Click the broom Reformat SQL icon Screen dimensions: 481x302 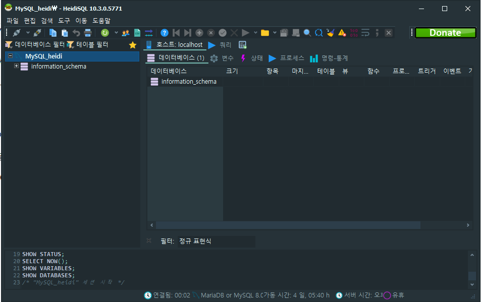point(331,33)
